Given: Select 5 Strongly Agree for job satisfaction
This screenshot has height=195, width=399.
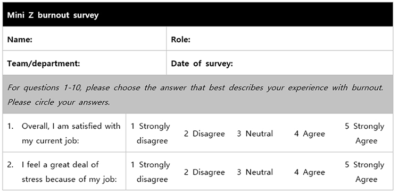Looking at the screenshot, I should coord(364,134).
